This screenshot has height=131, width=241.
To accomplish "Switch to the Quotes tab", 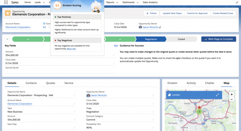I will [51, 83].
